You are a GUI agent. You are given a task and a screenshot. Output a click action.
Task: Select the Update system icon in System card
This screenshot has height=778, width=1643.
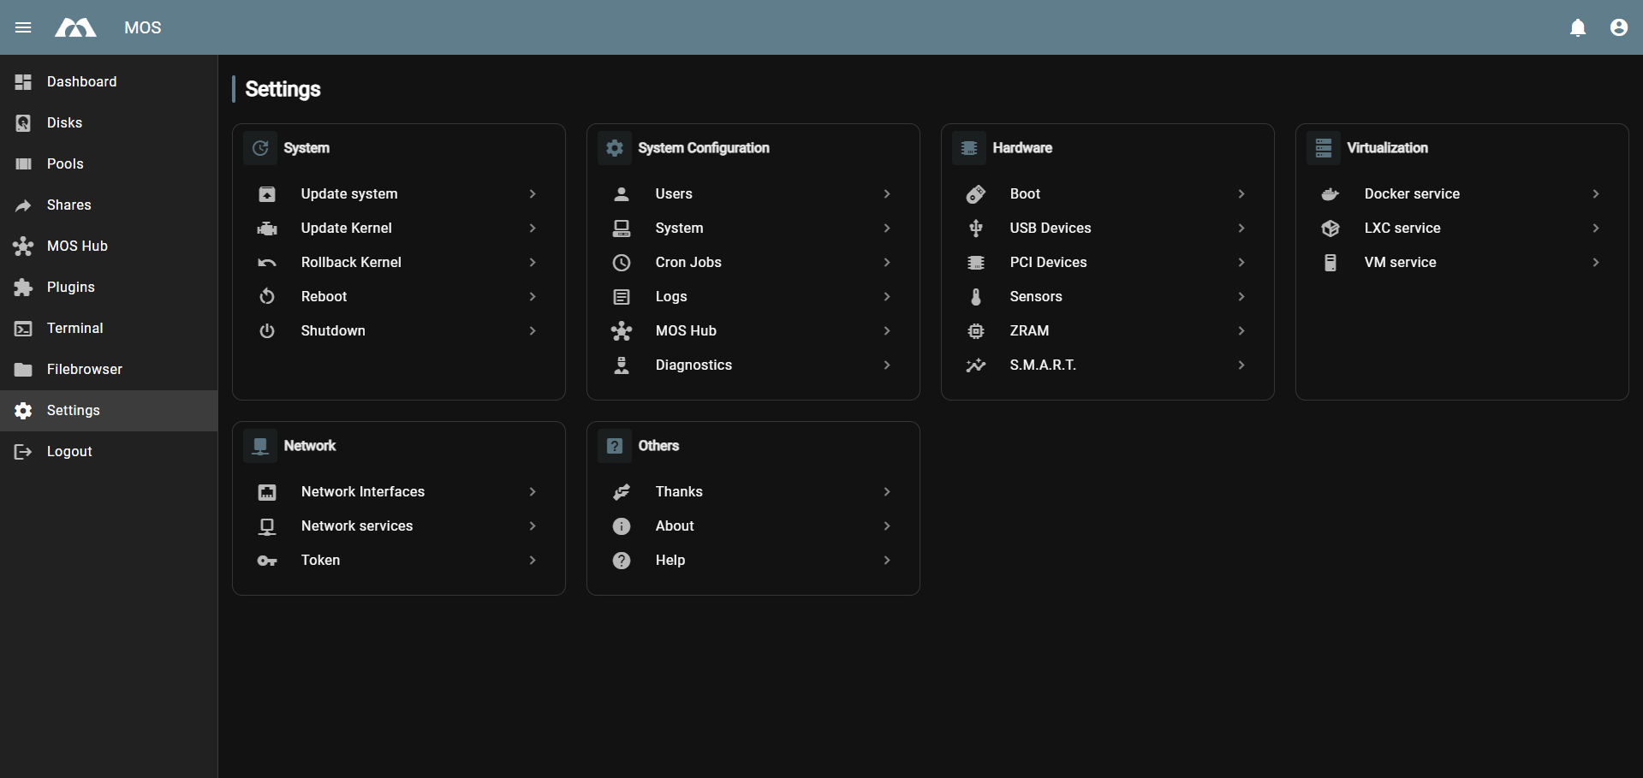[x=267, y=193]
